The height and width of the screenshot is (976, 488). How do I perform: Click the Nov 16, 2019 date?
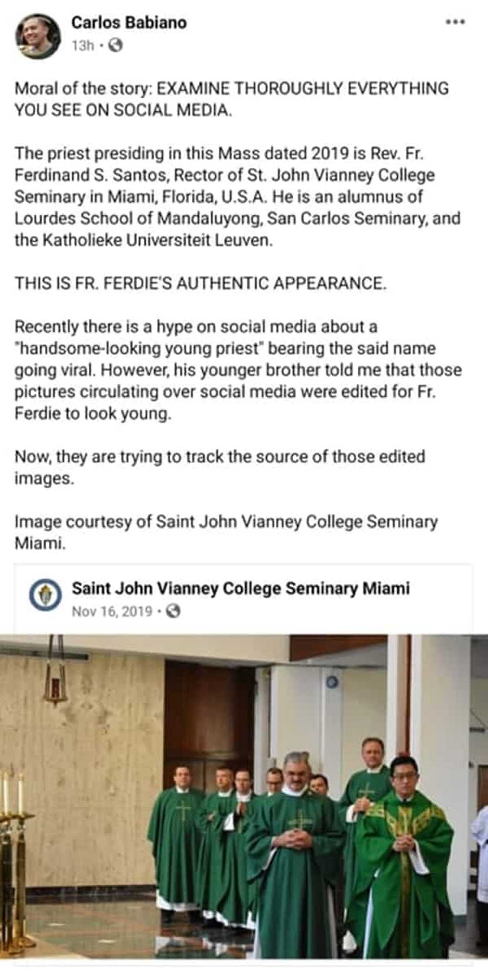coord(112,612)
